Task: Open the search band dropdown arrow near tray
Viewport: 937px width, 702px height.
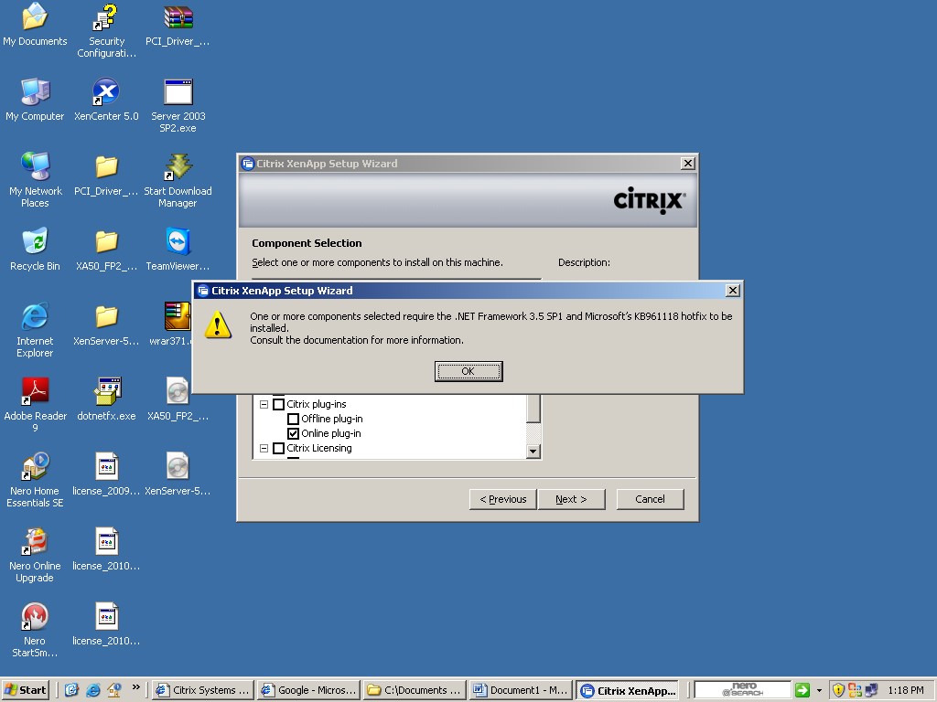Action: point(820,690)
